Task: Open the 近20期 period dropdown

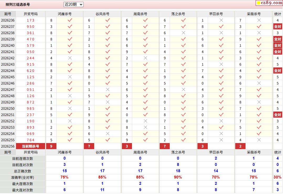Action: coord(73,4)
